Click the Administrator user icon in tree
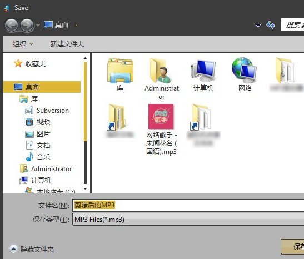 click(x=24, y=168)
